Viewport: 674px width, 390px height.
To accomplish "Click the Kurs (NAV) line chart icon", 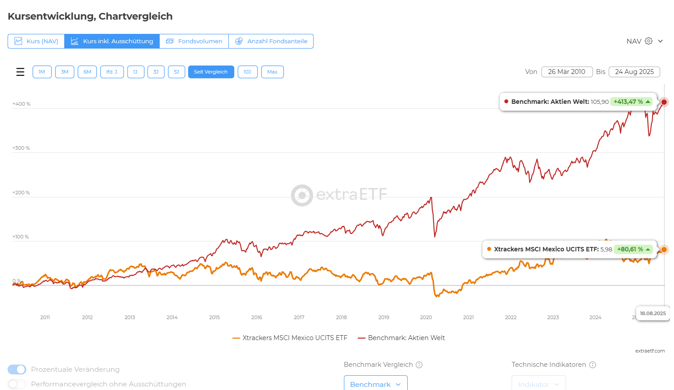I will tap(18, 41).
